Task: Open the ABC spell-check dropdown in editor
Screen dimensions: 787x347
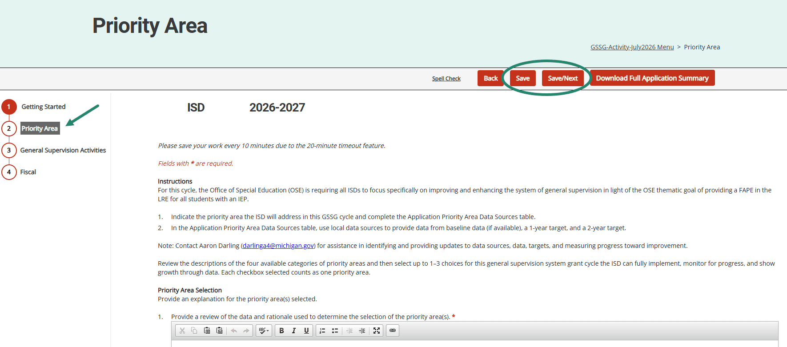Action: (x=264, y=331)
